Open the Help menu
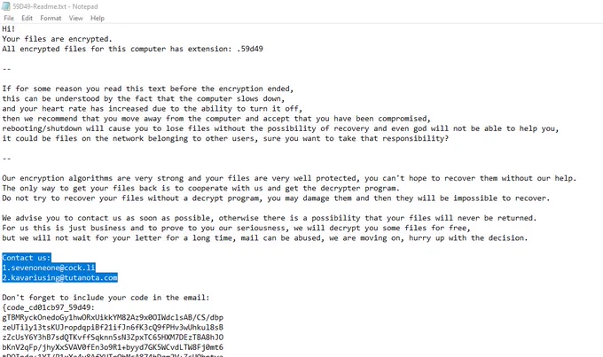 (x=98, y=18)
